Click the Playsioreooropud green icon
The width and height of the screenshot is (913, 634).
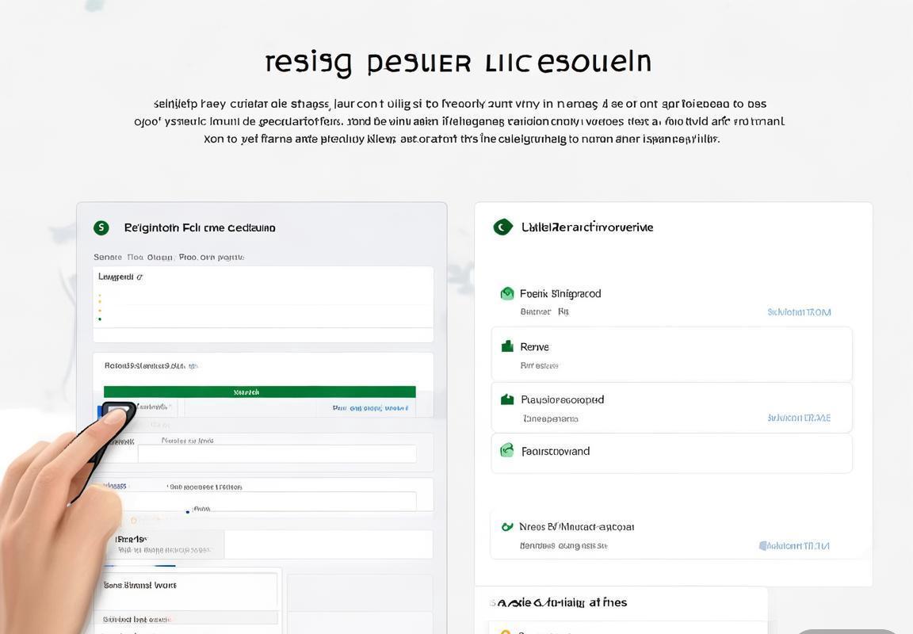pos(507,399)
